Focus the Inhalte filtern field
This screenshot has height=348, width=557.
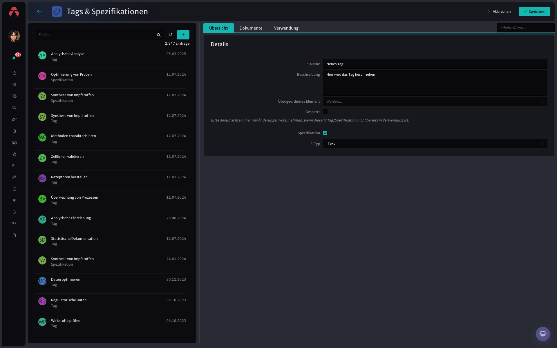[x=525, y=28]
